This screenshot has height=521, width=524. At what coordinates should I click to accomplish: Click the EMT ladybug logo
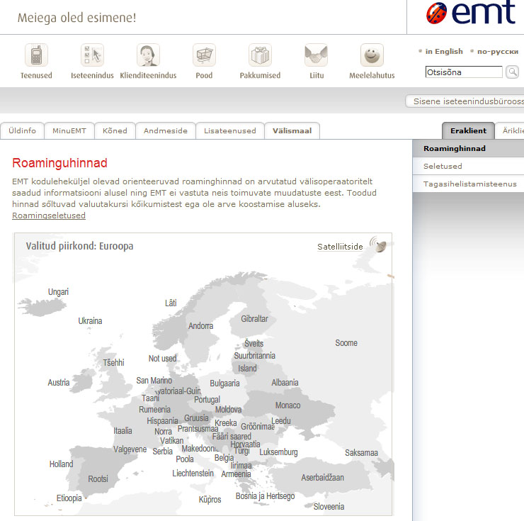[x=436, y=13]
